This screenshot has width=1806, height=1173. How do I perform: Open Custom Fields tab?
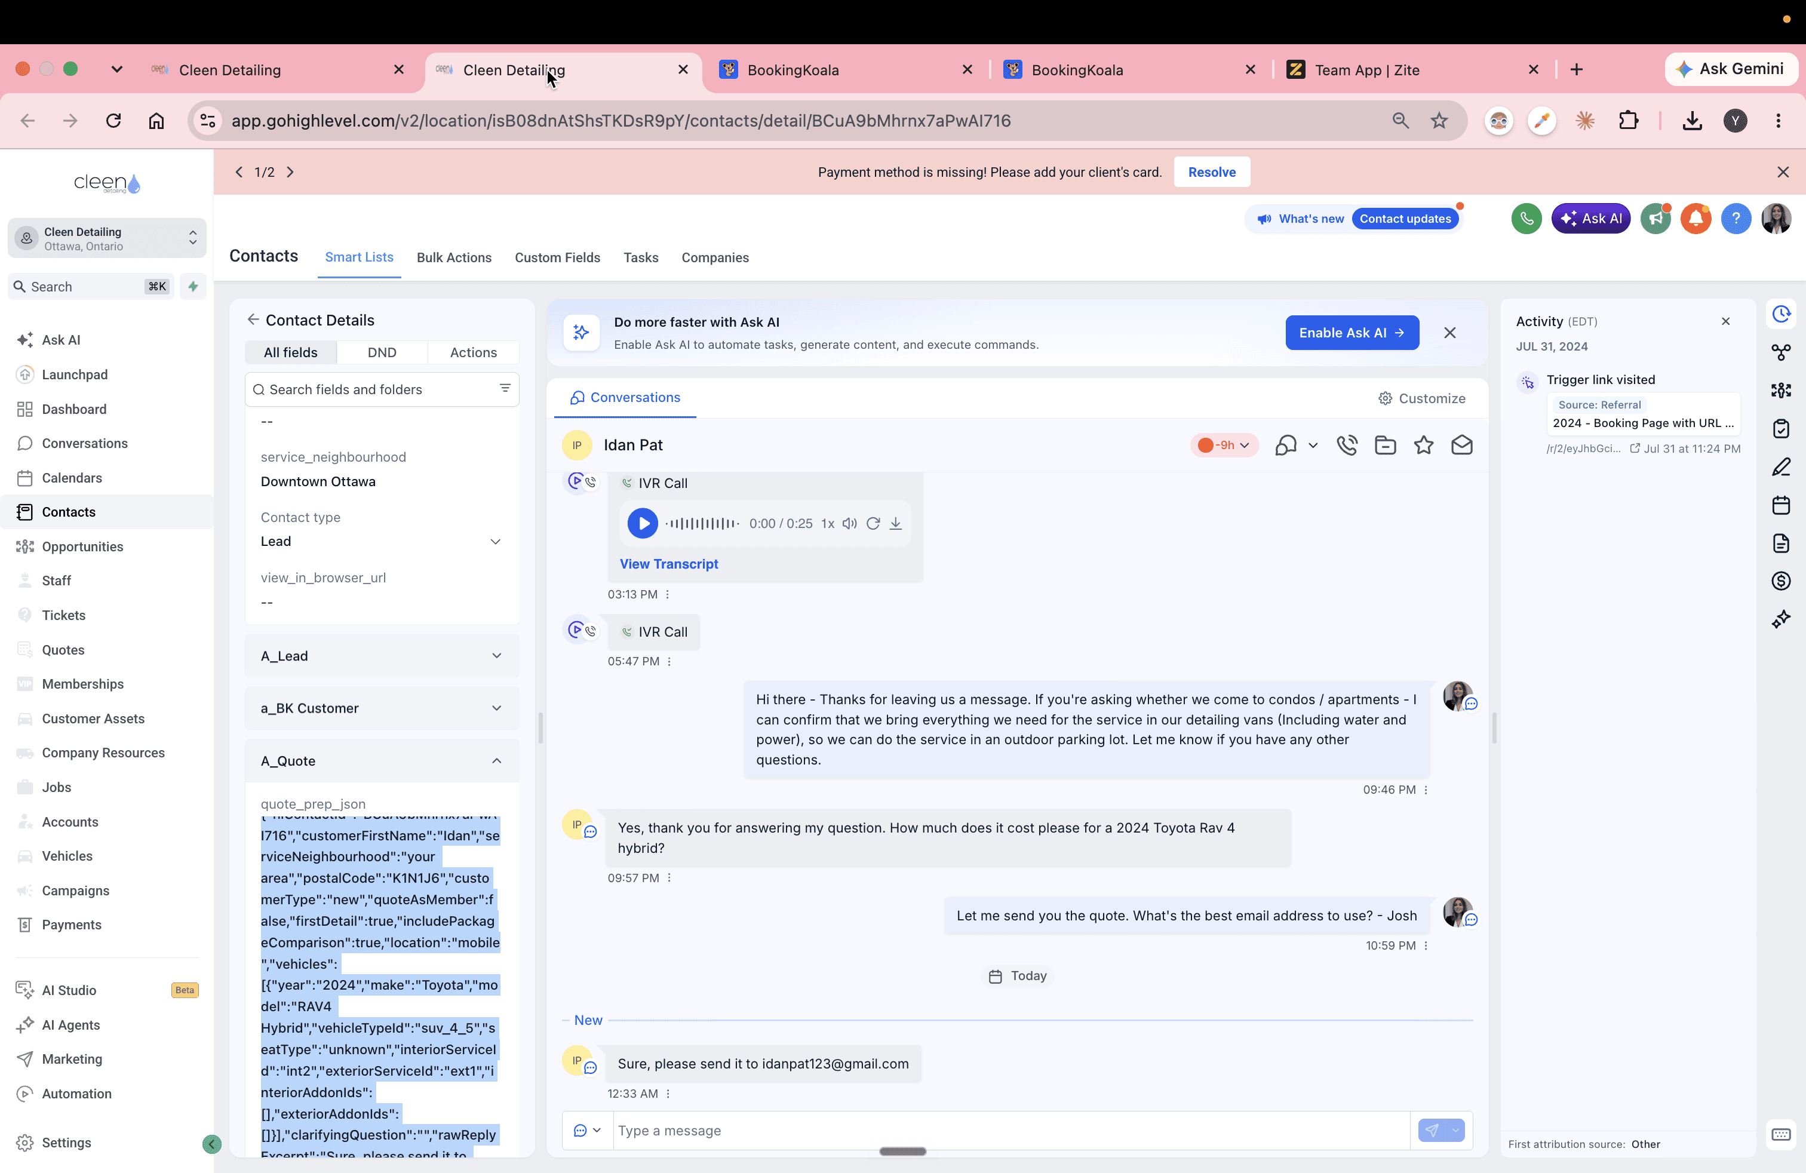(x=557, y=258)
